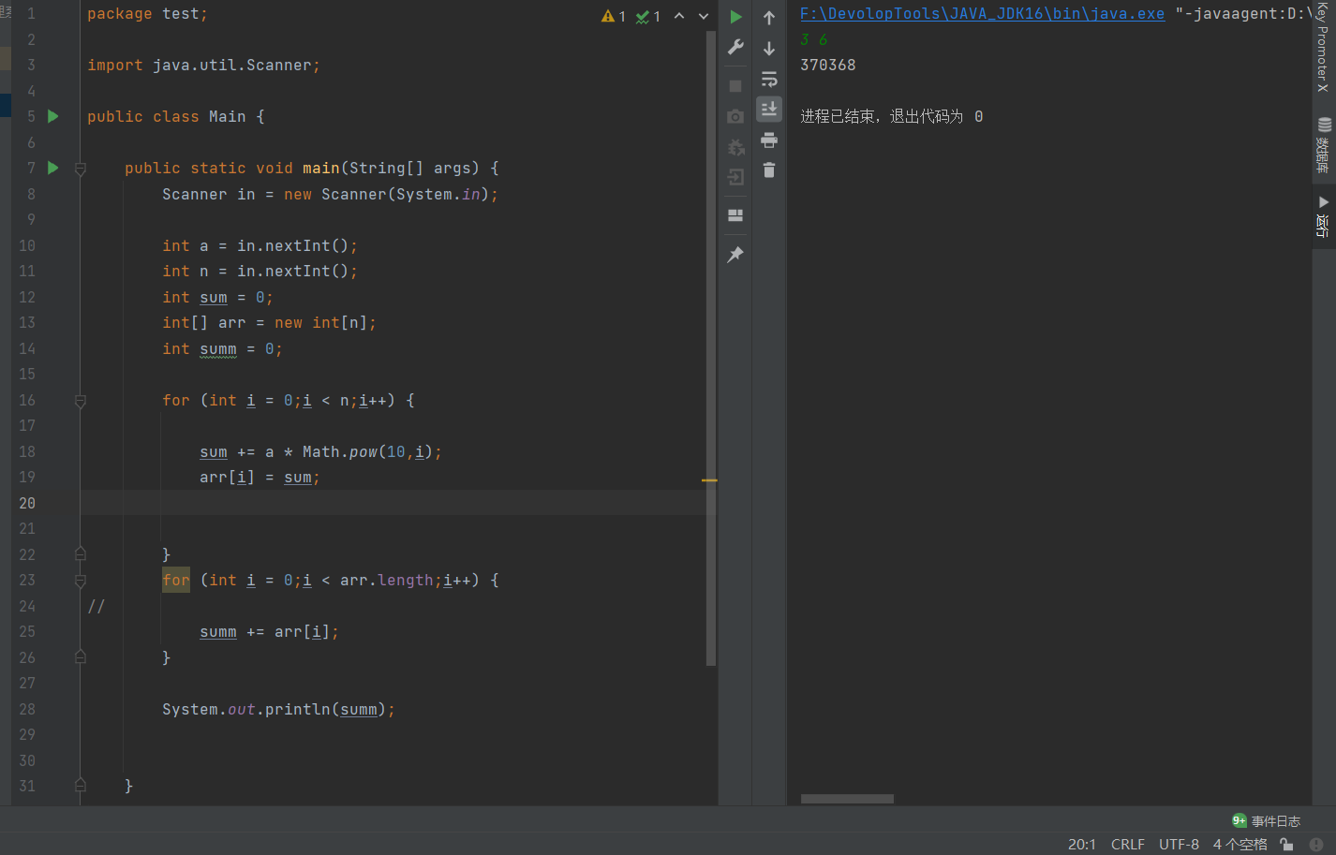Change line ending via CRLF indicator
The height and width of the screenshot is (855, 1336).
pos(1127,844)
